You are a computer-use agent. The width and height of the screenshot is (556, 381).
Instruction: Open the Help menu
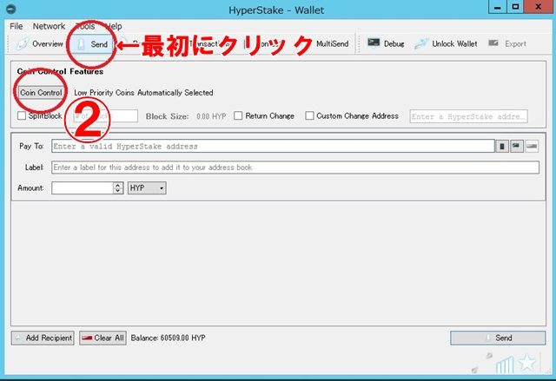click(114, 26)
